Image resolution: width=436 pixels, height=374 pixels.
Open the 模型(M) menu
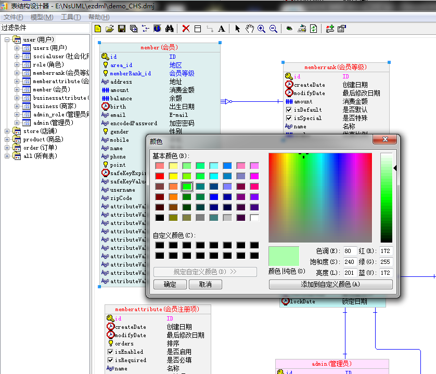click(42, 17)
